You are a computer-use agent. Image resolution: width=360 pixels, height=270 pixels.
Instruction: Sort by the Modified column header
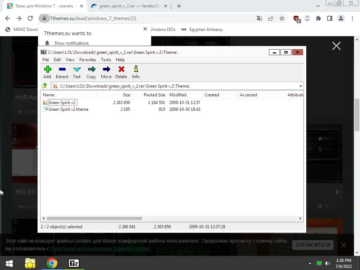(185, 95)
